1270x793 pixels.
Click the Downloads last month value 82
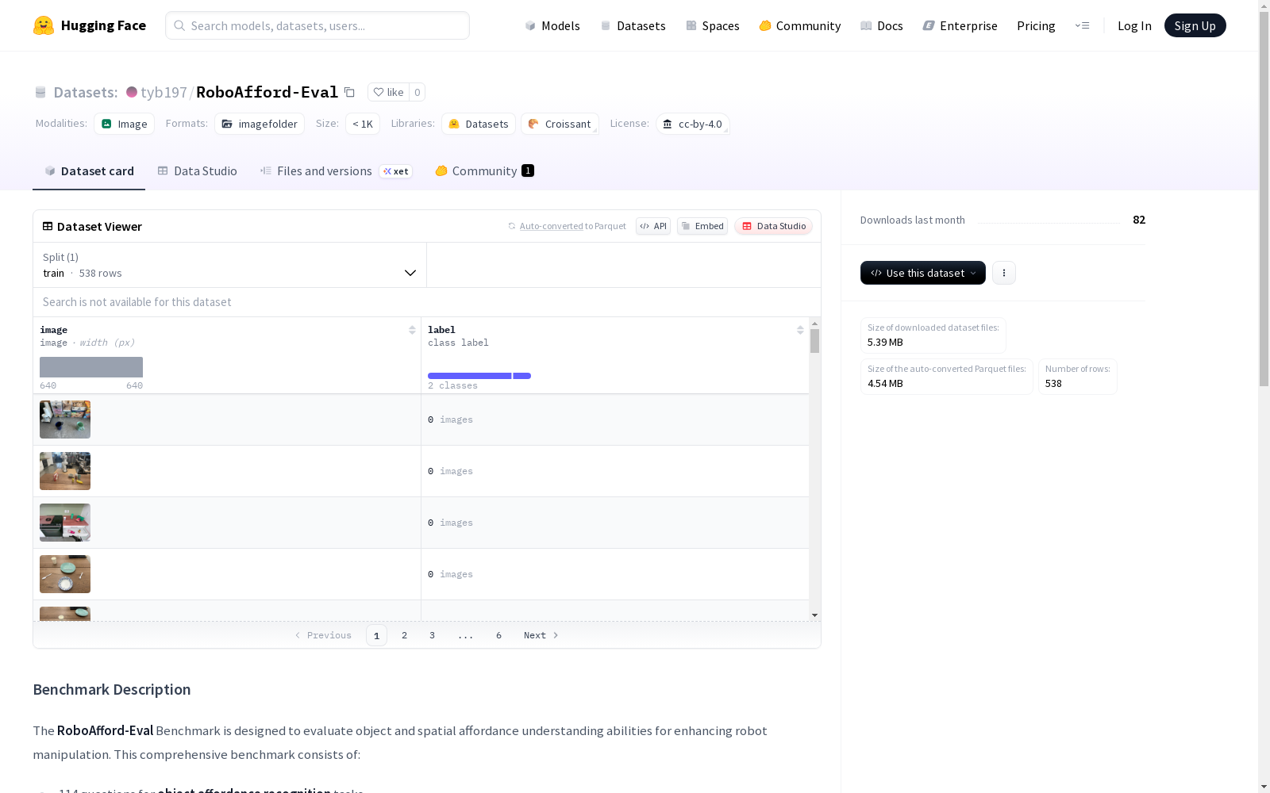click(1139, 220)
